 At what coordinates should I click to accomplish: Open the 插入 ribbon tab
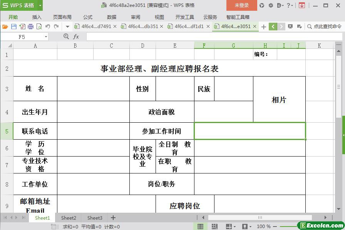tap(37, 17)
